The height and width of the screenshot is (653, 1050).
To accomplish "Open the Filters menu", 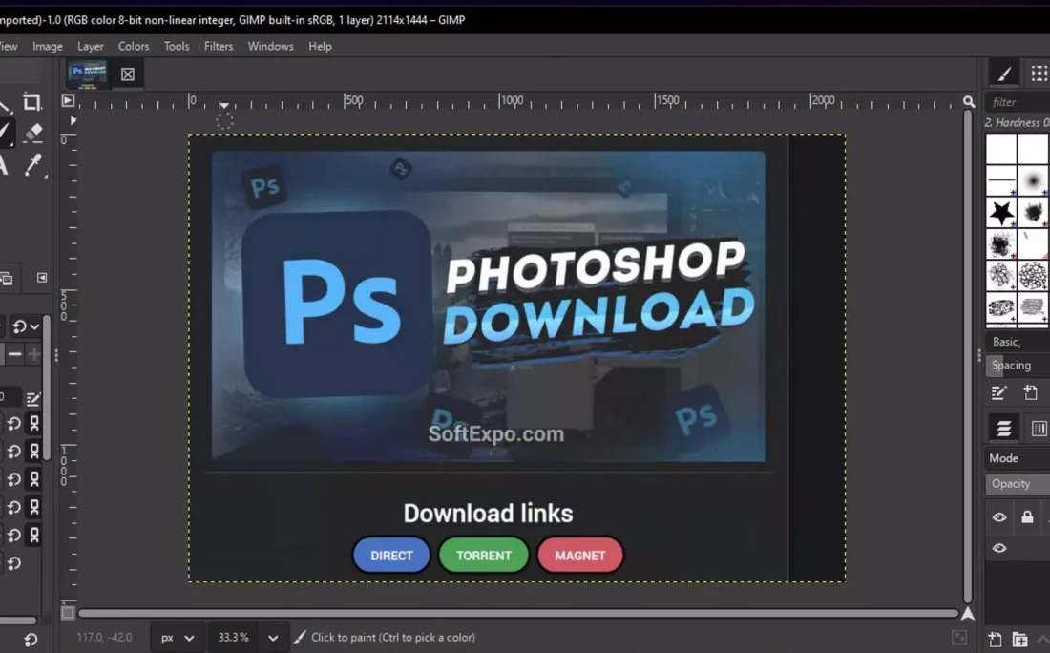I will [x=219, y=46].
